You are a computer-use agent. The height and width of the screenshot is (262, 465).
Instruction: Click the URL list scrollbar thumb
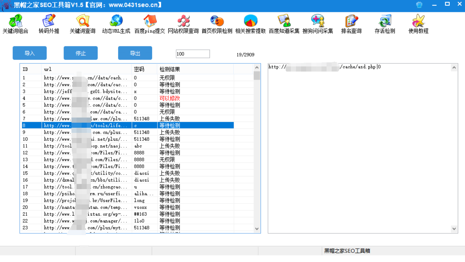(257, 76)
